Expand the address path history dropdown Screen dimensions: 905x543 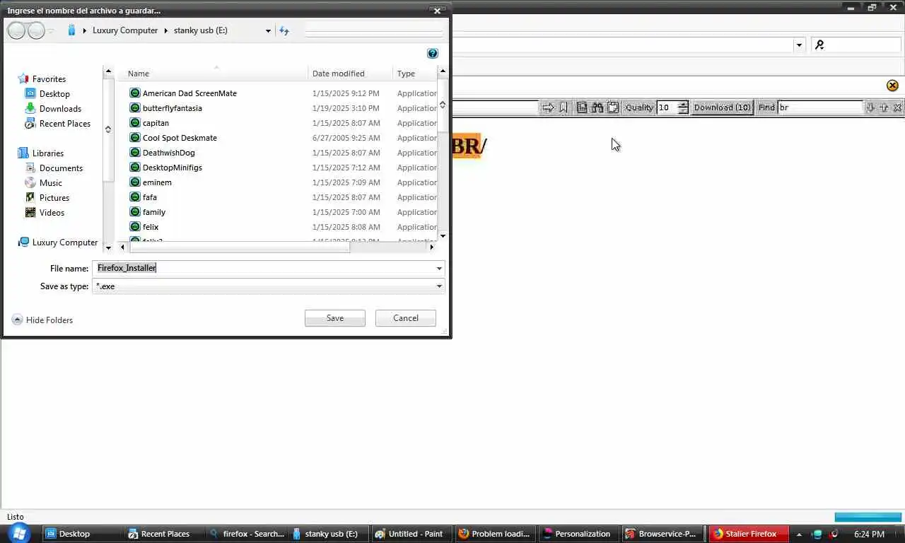(x=268, y=31)
